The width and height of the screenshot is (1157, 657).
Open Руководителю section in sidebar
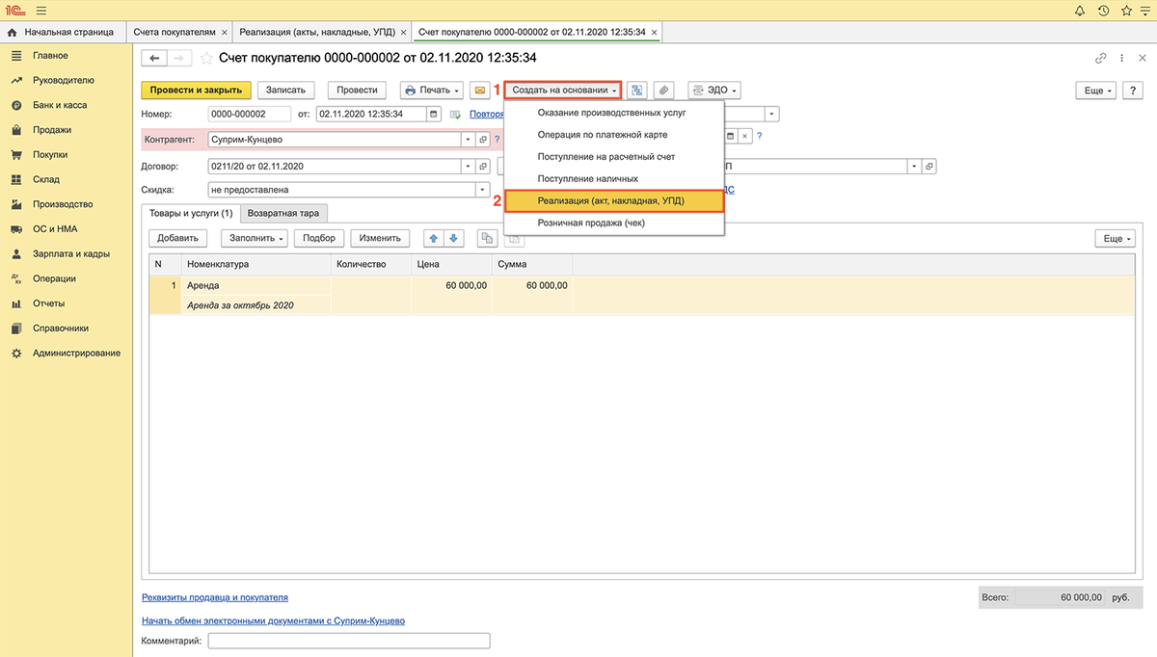click(x=63, y=80)
